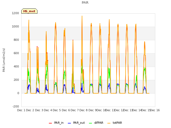The image size is (171, 128).
Task: Click the 1000 y-axis tick label
Action: [x=15, y=27]
